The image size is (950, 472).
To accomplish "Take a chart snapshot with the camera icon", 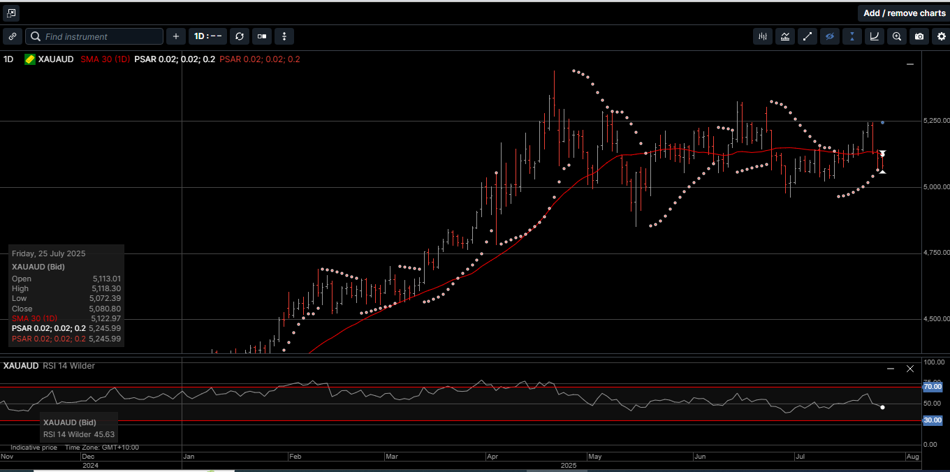I will pos(919,36).
